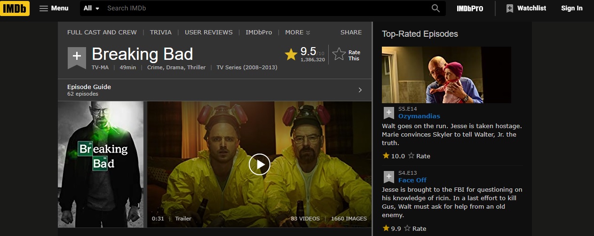Screen dimensions: 594x236
Task: Click the Episode Guide chevron arrow
Action: (360, 90)
